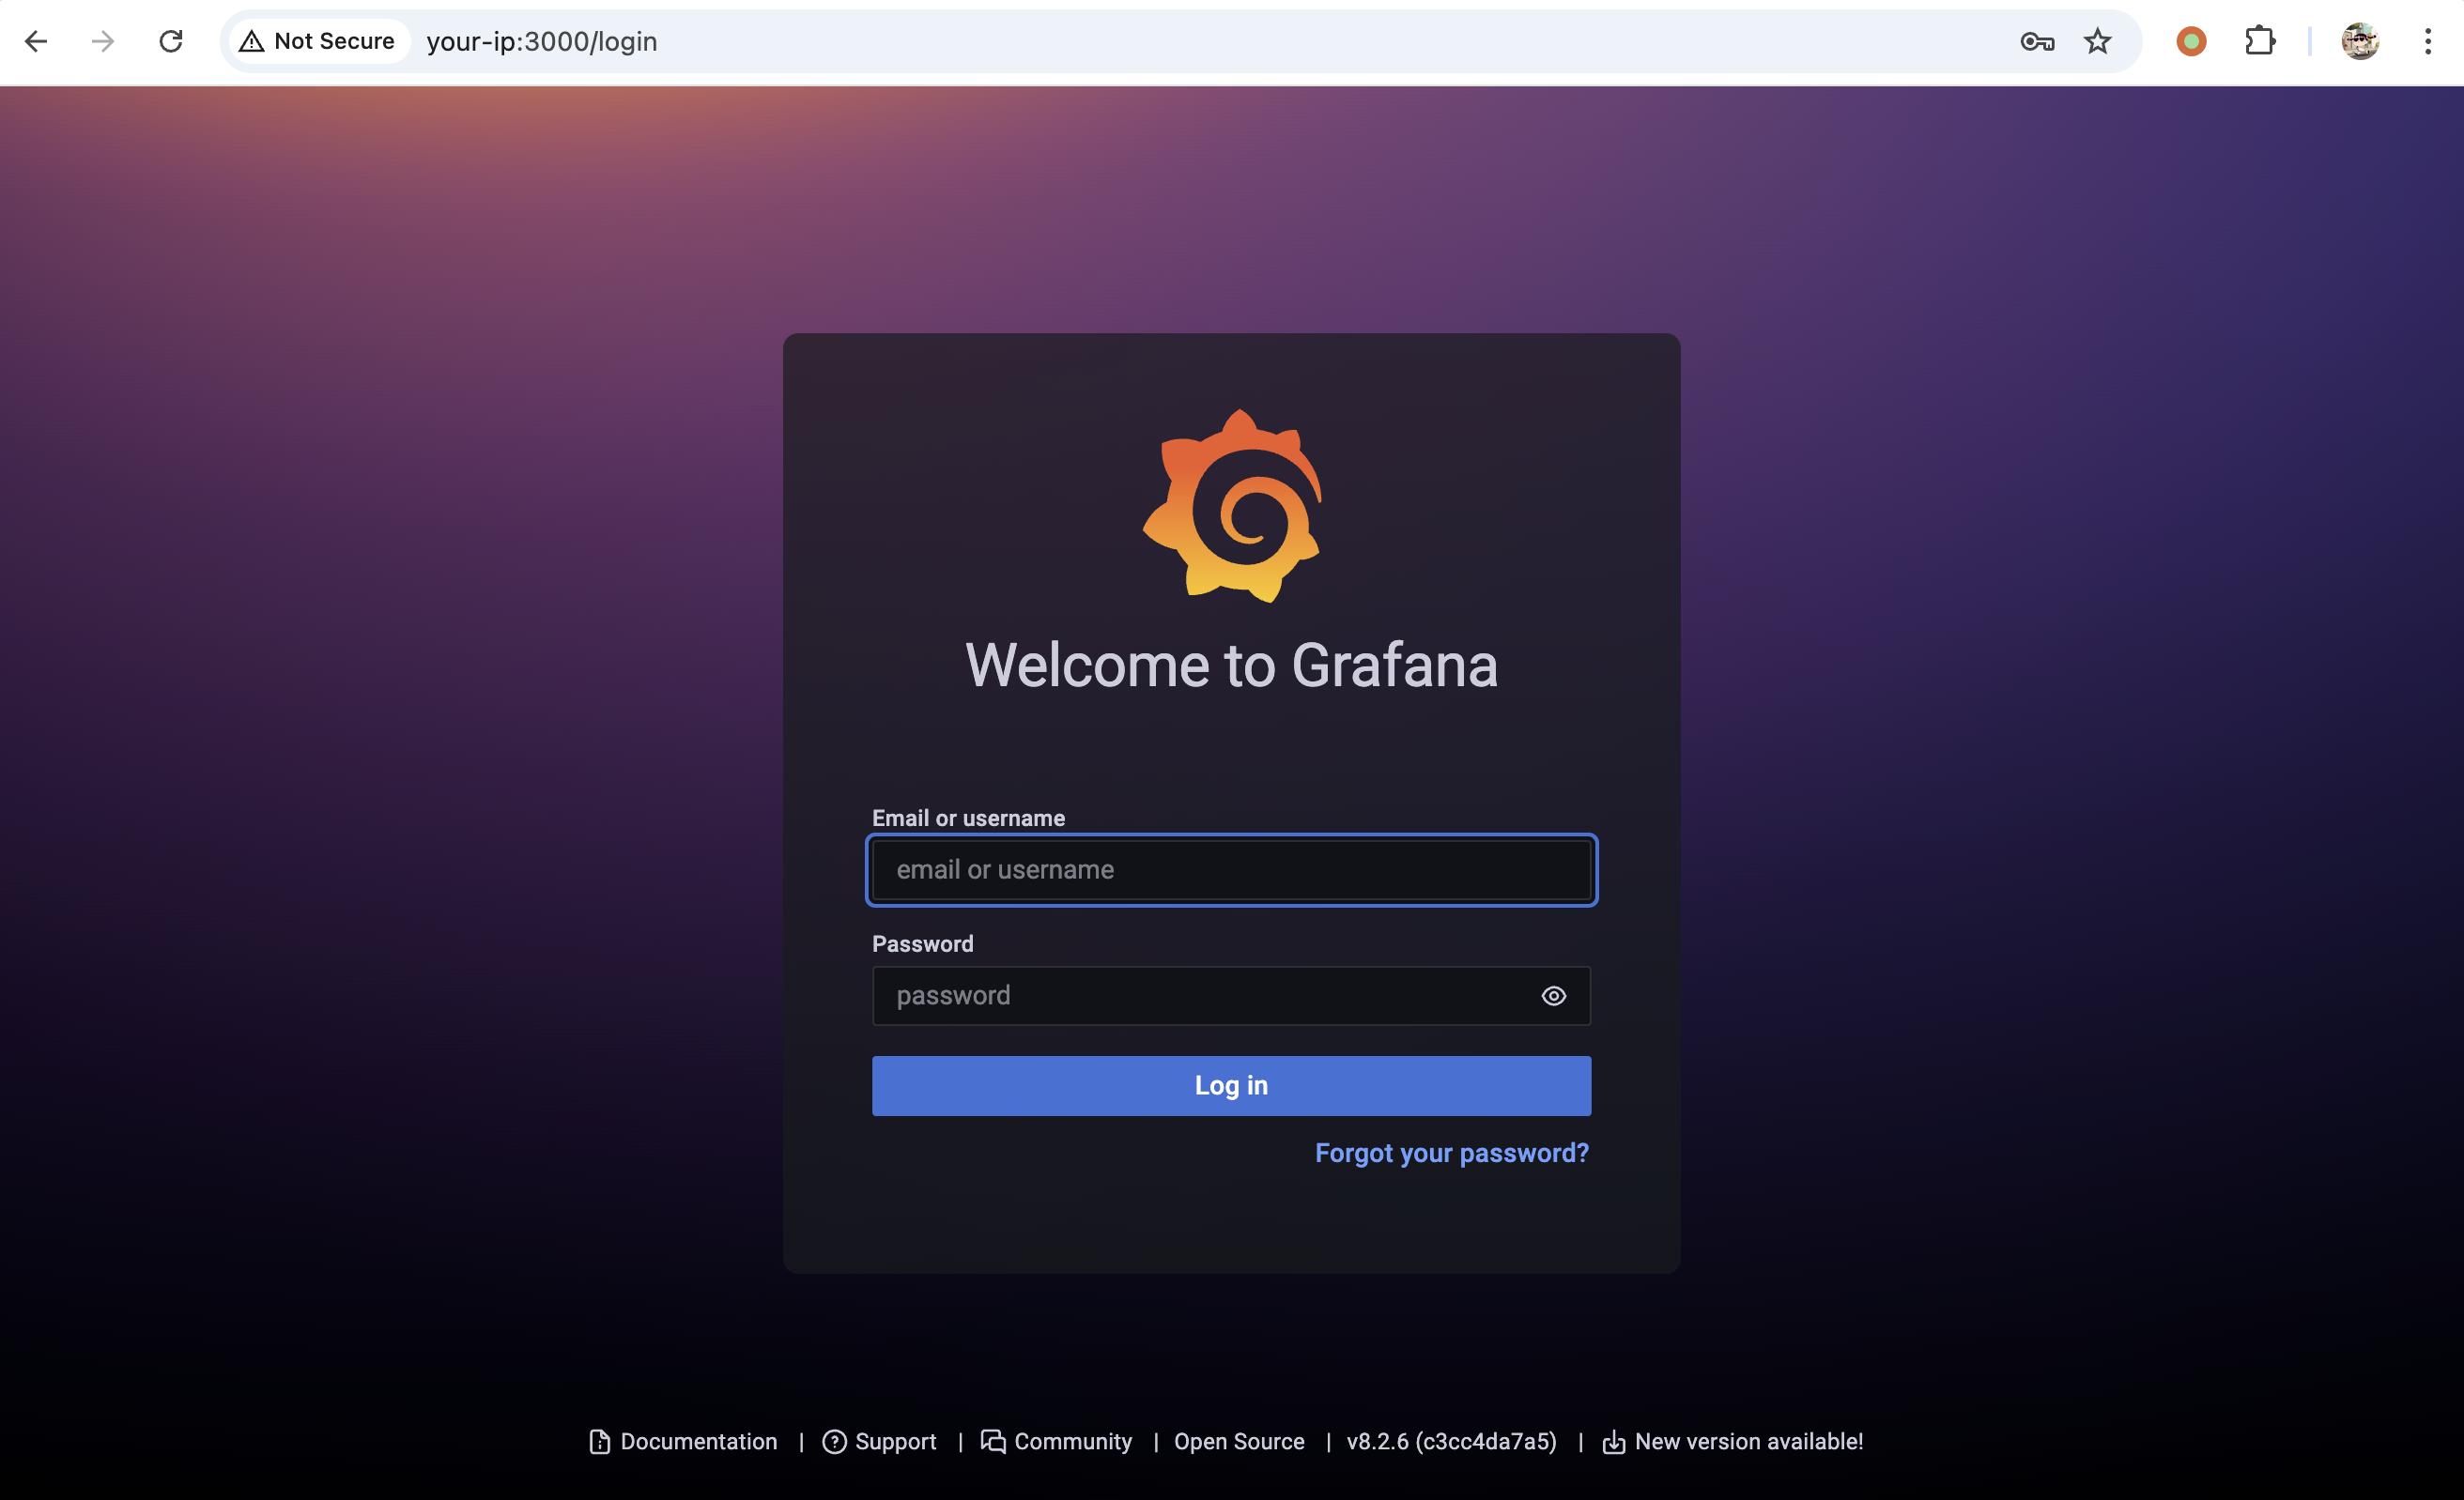Bookmark this page with the star
Screen dimensions: 2464x1500
click(2097, 41)
